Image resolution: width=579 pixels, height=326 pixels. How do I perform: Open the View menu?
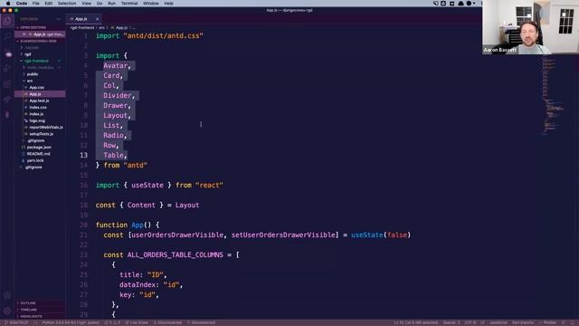[x=87, y=4]
